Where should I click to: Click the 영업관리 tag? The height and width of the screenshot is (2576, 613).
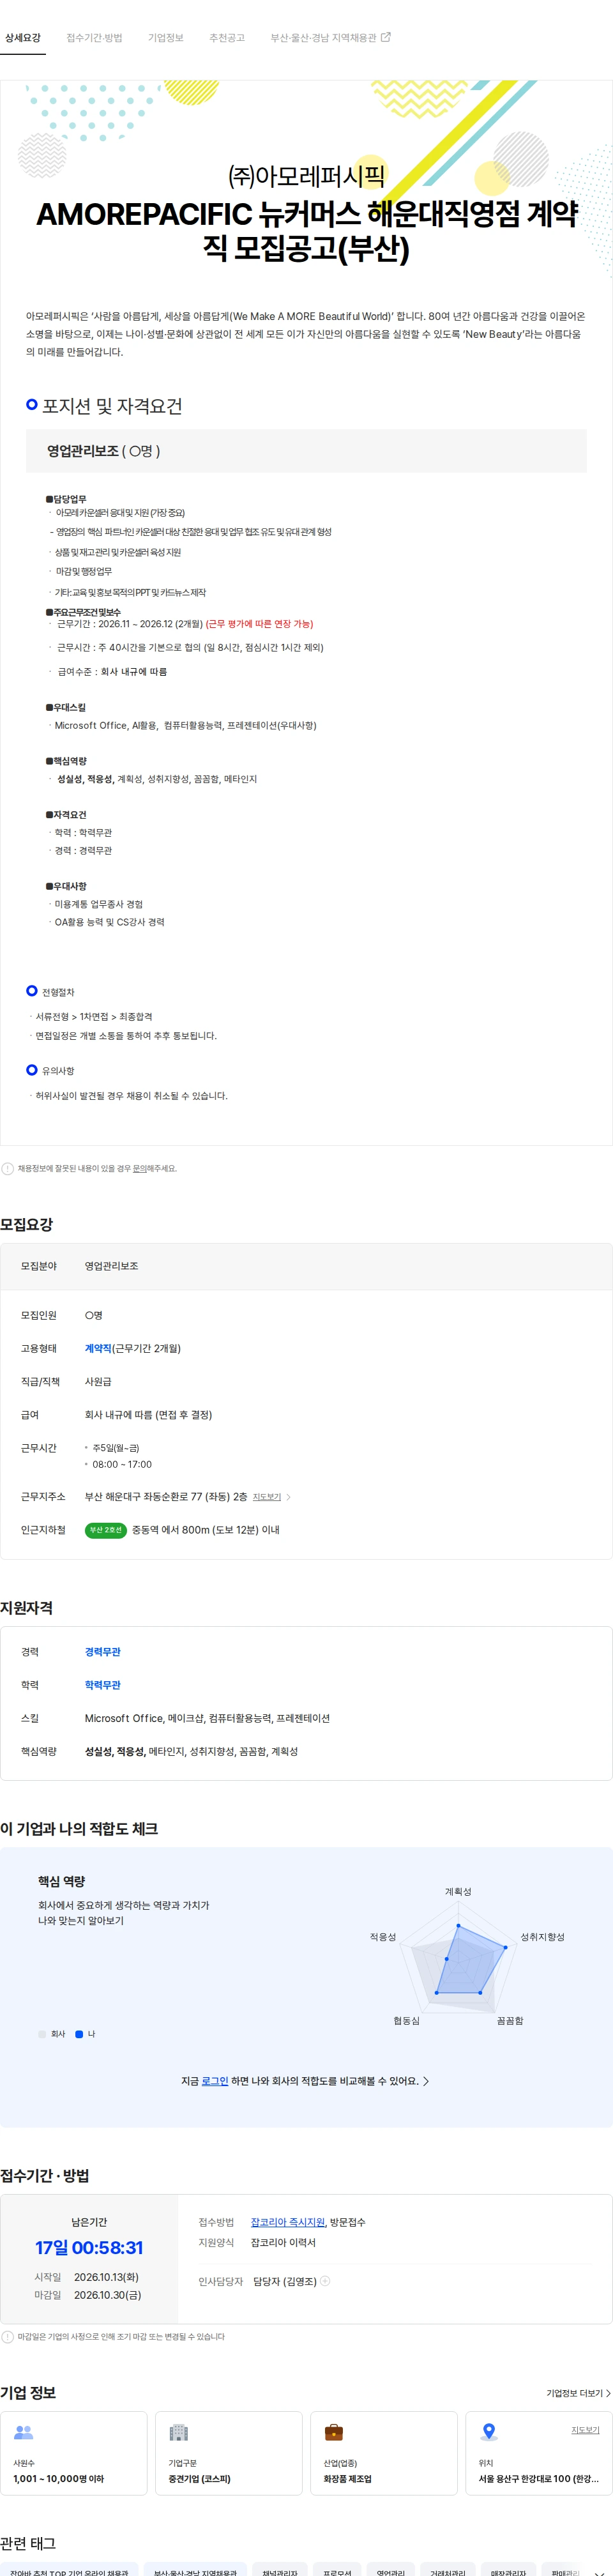(391, 2569)
